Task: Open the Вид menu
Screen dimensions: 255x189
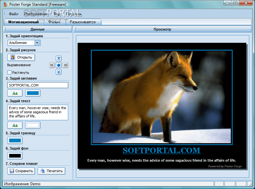Action: coord(57,14)
